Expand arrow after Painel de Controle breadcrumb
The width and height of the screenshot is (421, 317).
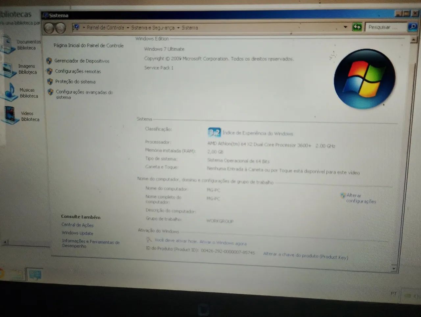point(128,28)
